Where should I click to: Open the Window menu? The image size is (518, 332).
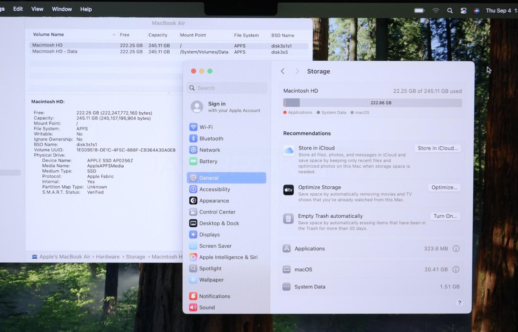pyautogui.click(x=62, y=9)
